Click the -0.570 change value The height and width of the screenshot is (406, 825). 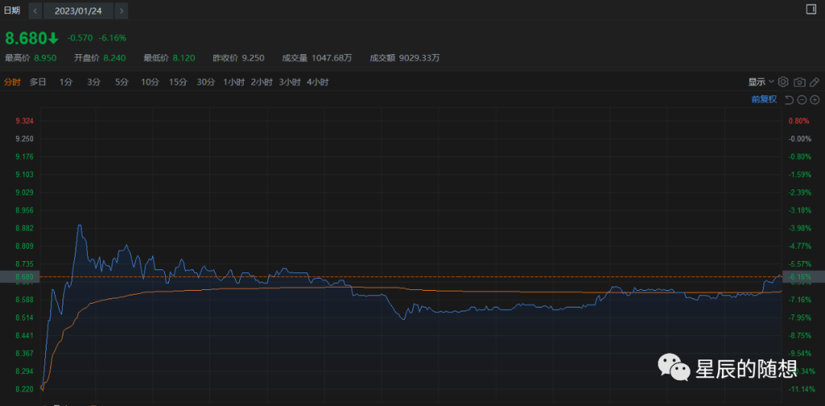pos(80,38)
